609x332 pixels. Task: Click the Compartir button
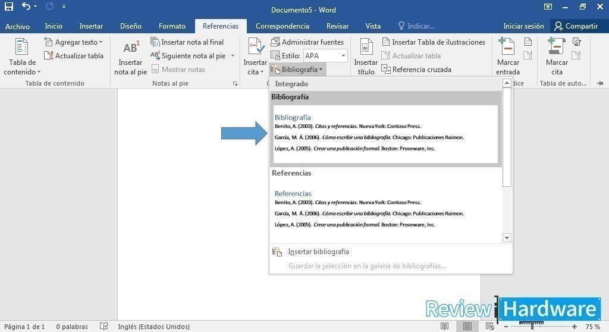point(576,26)
